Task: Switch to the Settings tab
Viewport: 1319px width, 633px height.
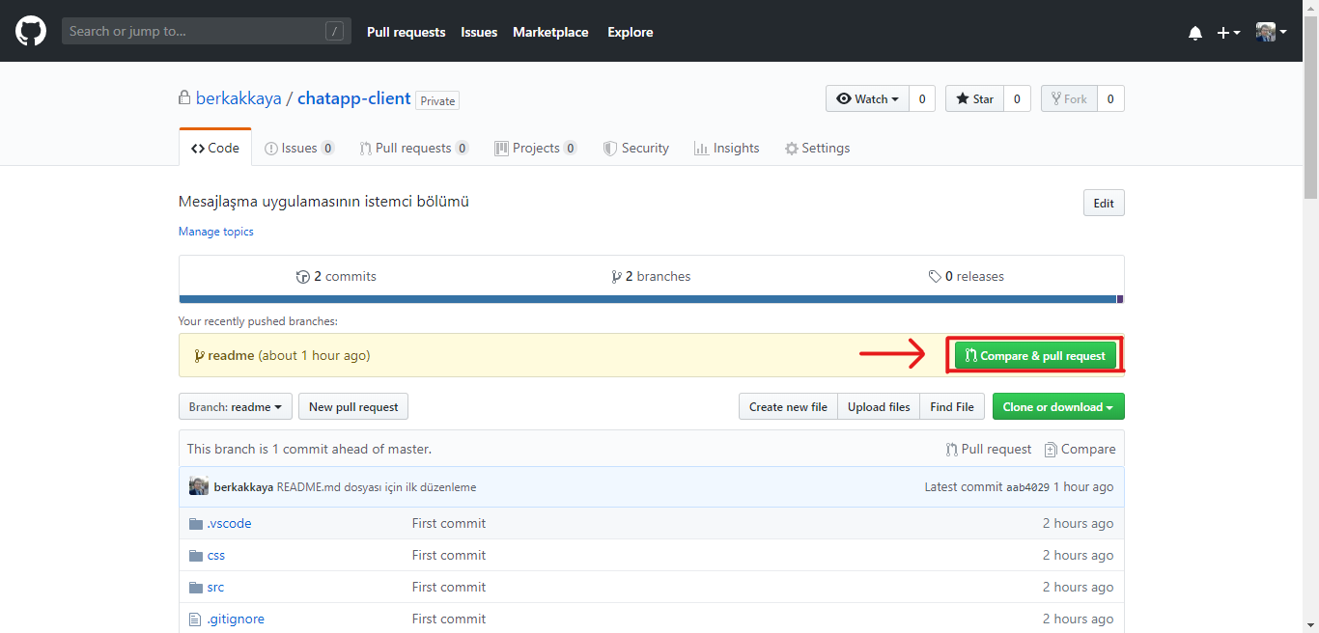Action: (x=818, y=148)
